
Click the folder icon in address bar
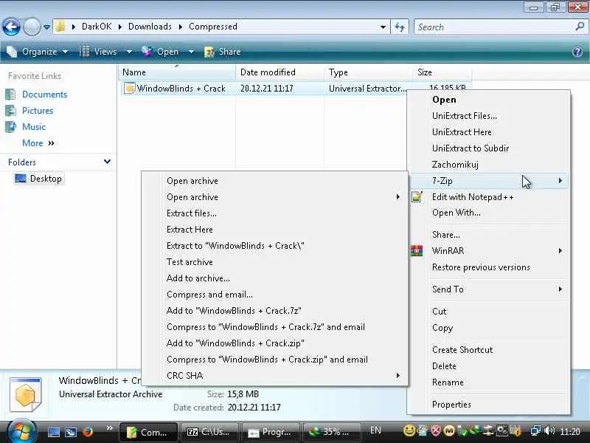tap(60, 27)
